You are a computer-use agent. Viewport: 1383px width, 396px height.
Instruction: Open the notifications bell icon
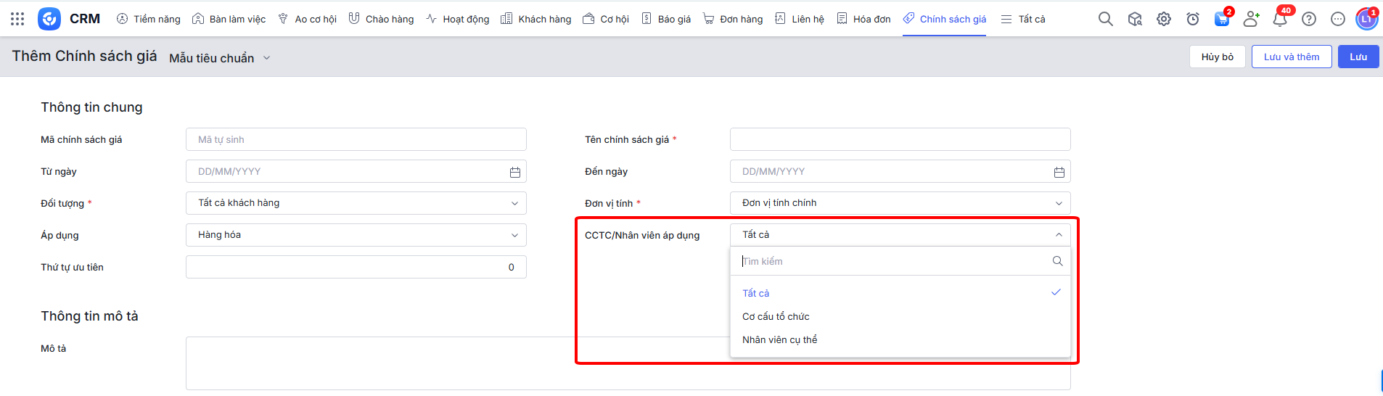coord(1280,19)
